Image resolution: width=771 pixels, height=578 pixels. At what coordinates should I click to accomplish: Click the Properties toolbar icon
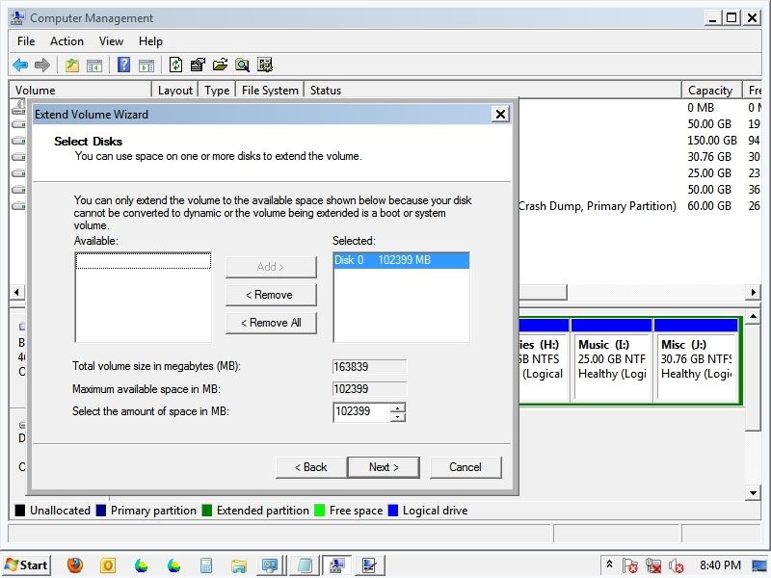pyautogui.click(x=198, y=66)
